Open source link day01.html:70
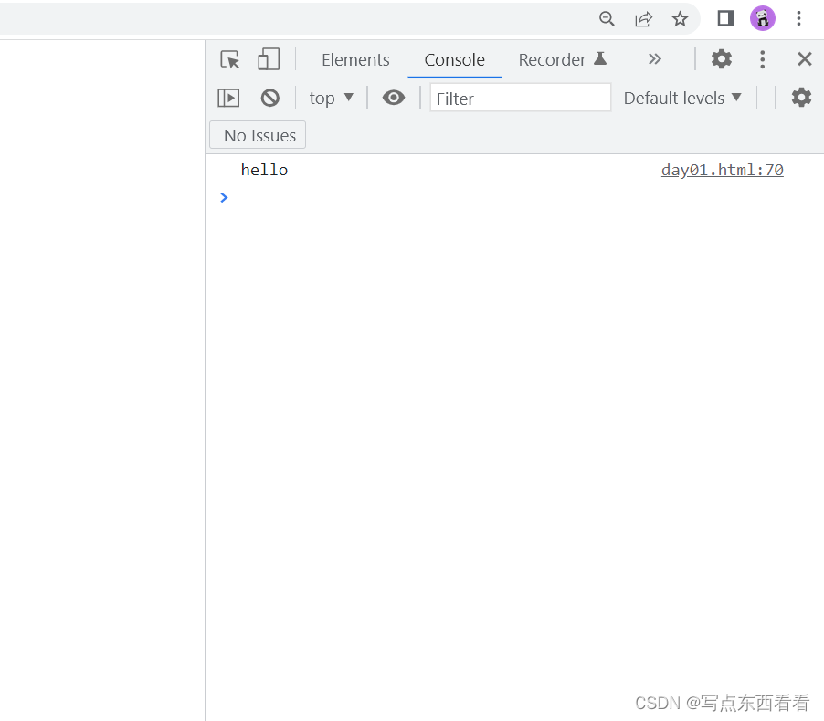The height and width of the screenshot is (721, 824). coord(722,170)
